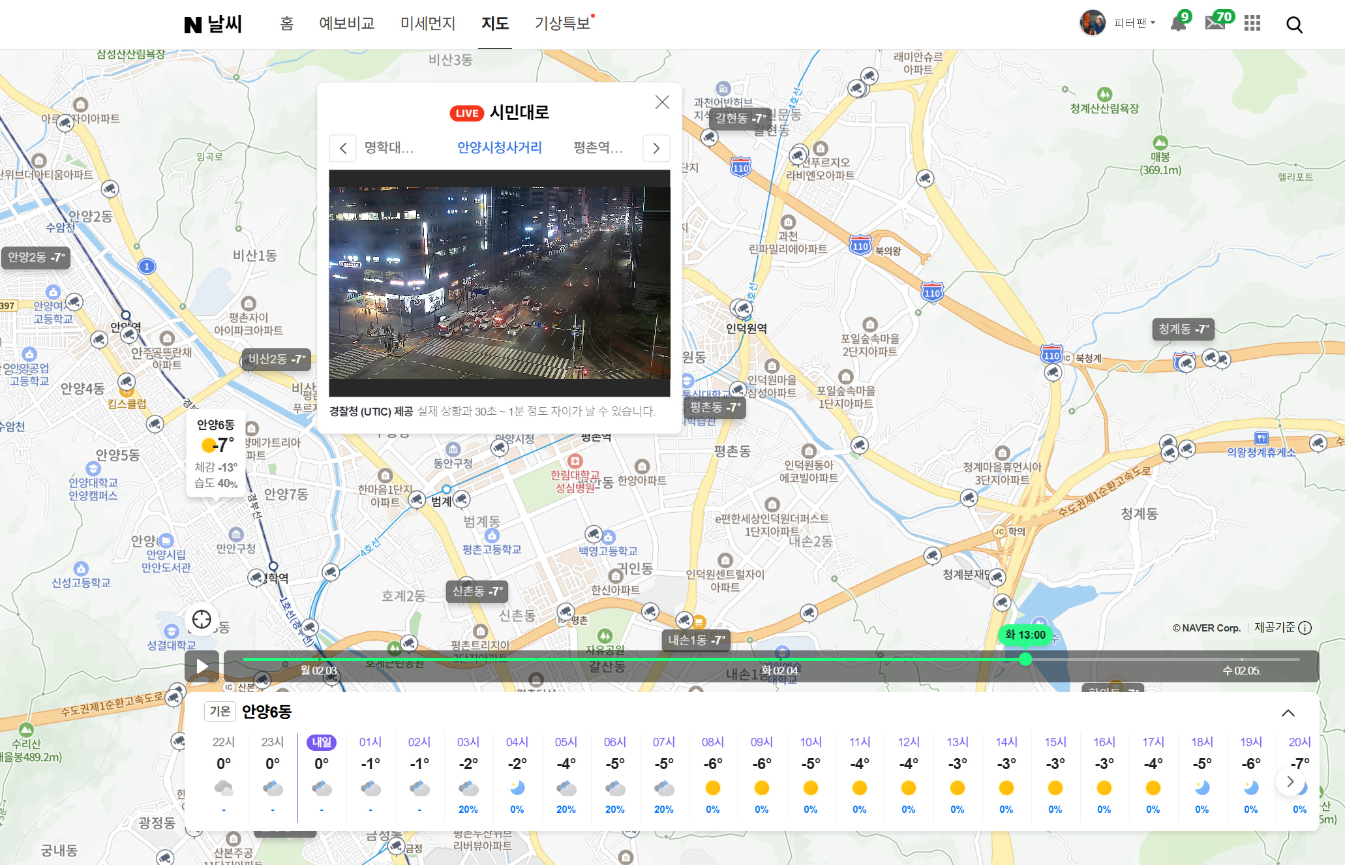Click the search magnifier icon
This screenshot has height=865, width=1345.
click(x=1294, y=25)
